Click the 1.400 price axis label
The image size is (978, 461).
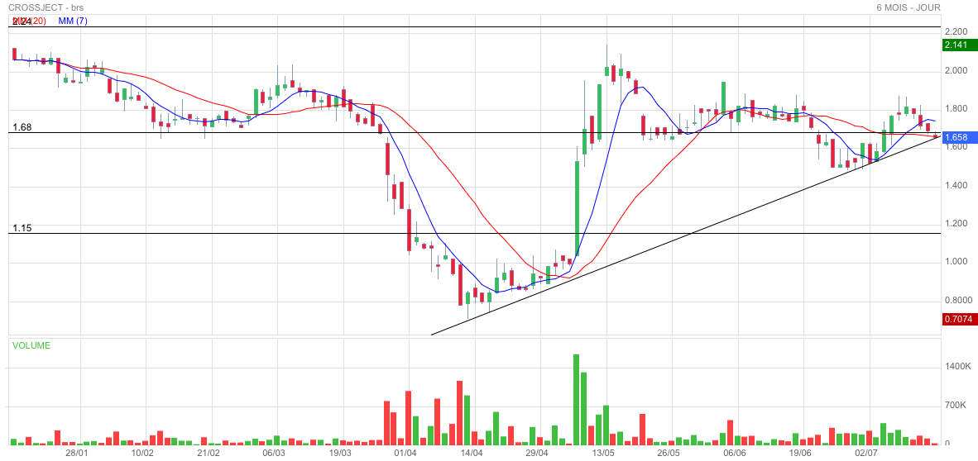coord(956,186)
